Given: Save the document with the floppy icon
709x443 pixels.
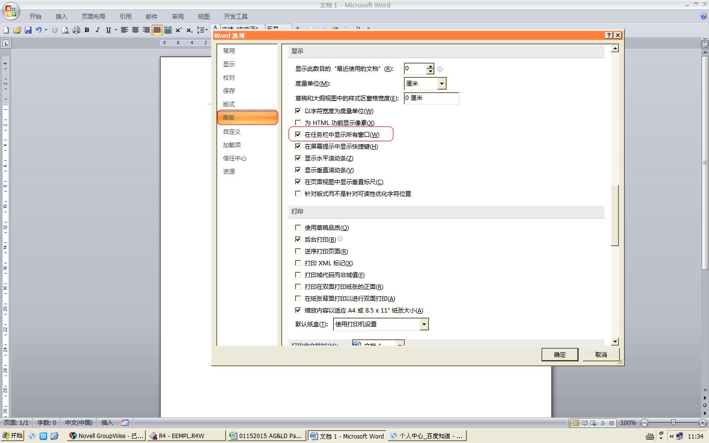Looking at the screenshot, I should [x=28, y=30].
